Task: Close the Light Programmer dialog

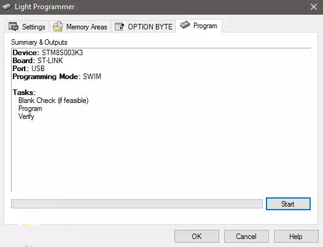Action: (x=314, y=7)
